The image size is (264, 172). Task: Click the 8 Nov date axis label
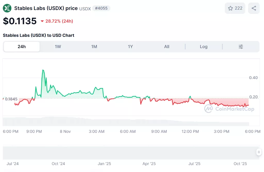tap(65, 131)
